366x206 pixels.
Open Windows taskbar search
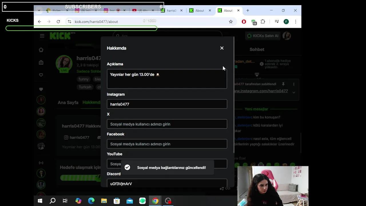coord(53,201)
